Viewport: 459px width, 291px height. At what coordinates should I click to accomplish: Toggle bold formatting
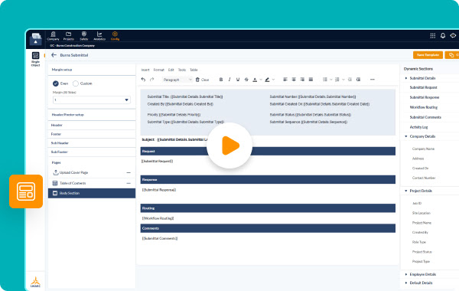(x=221, y=80)
